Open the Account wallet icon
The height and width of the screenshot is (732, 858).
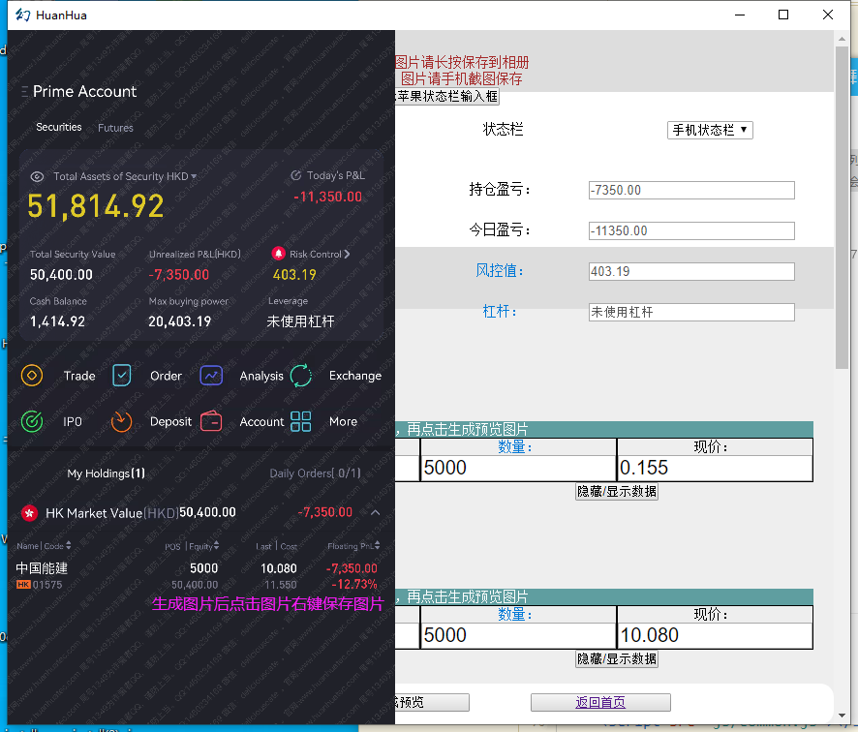coord(211,421)
